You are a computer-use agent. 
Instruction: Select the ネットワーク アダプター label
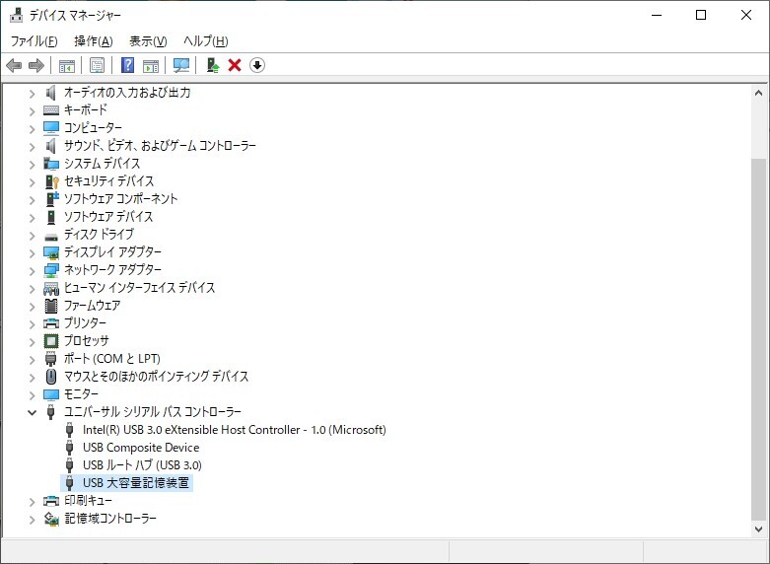coord(112,270)
